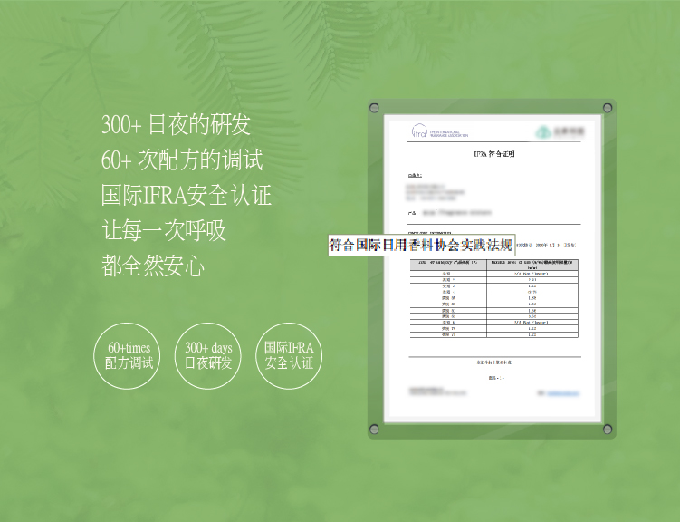Click the '符合国际日用香料协会实践法规' tooltip label

421,246
